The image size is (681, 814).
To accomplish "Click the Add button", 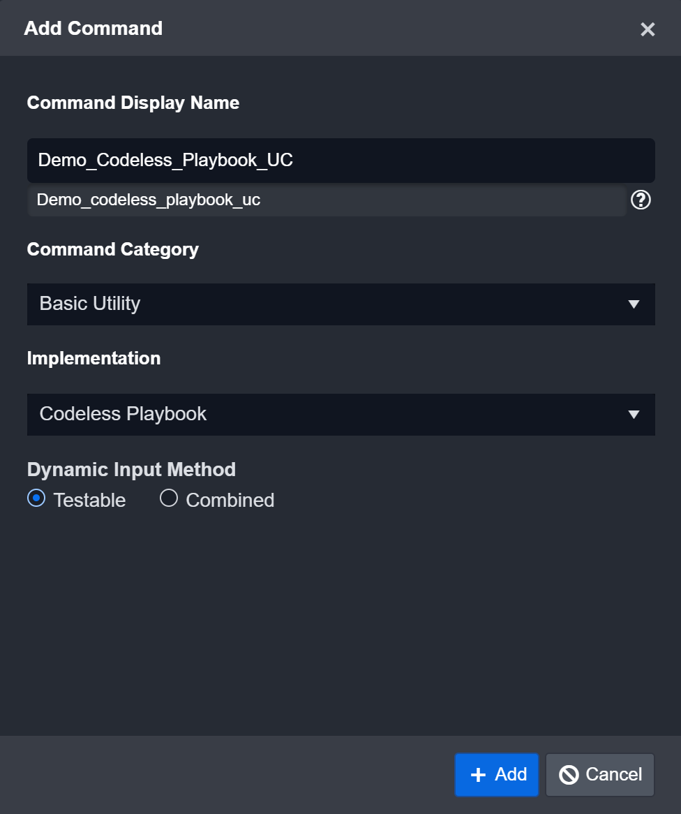I will 496,775.
